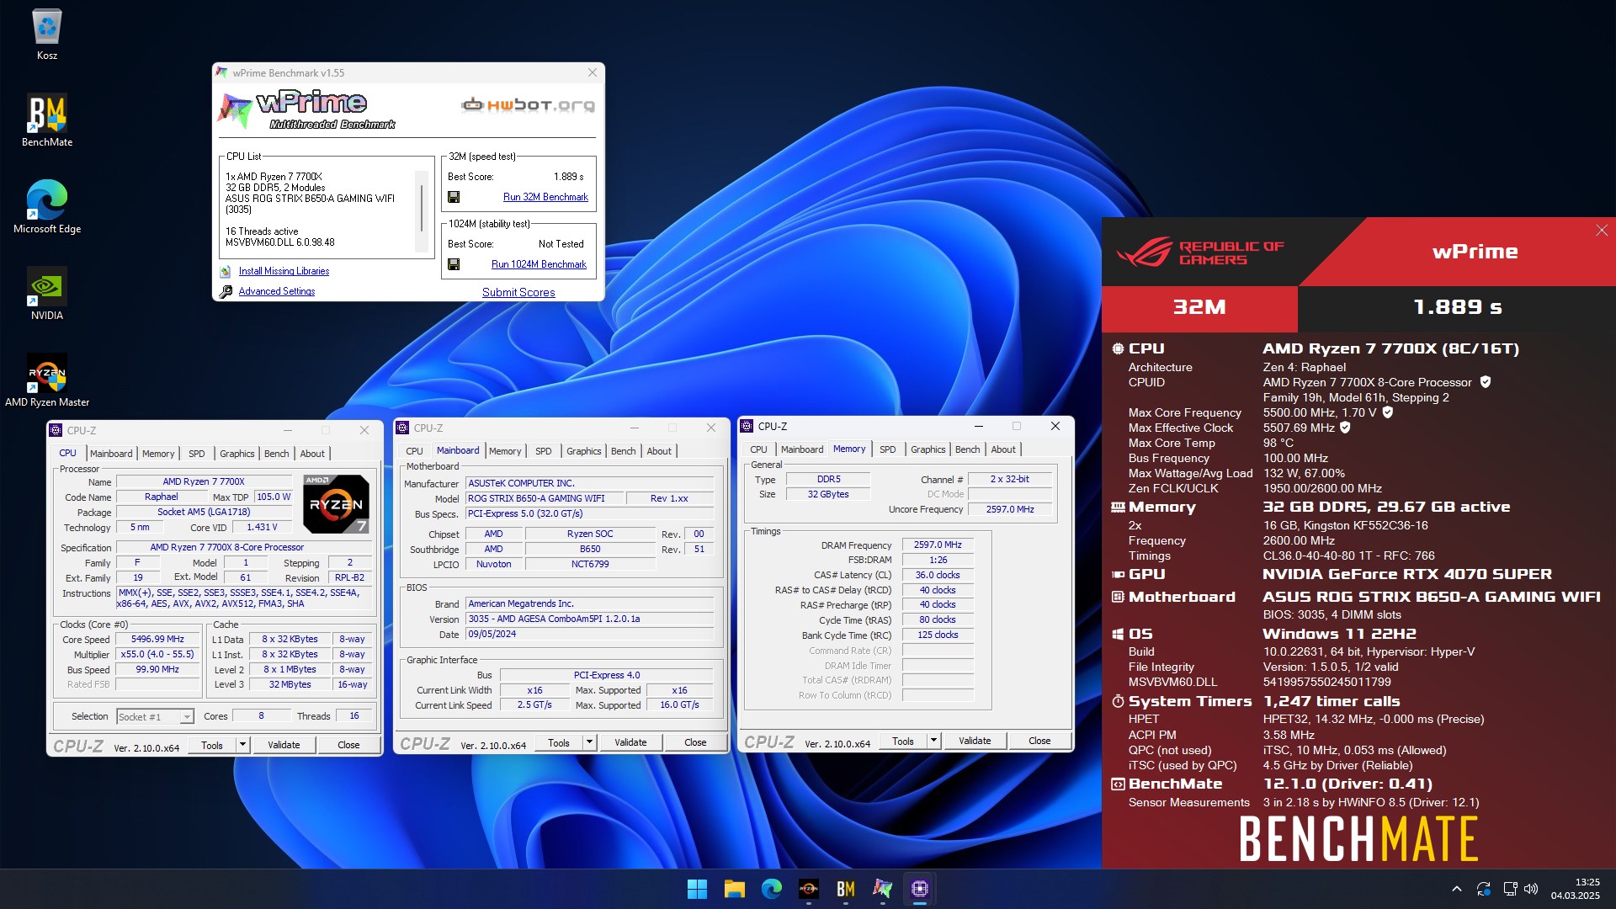
Task: Close the wPrime Benchmark window
Action: pos(593,73)
